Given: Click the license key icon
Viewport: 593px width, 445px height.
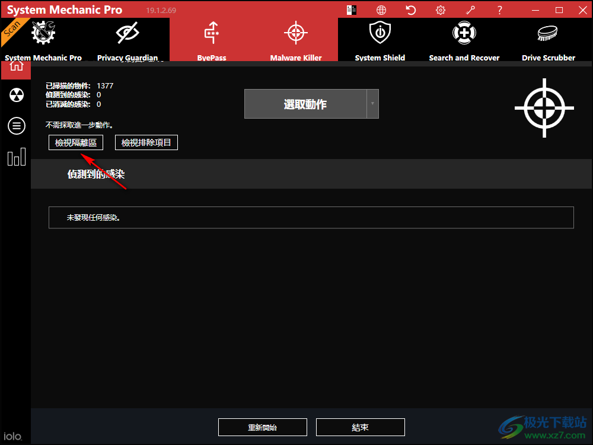Looking at the screenshot, I should pyautogui.click(x=470, y=10).
